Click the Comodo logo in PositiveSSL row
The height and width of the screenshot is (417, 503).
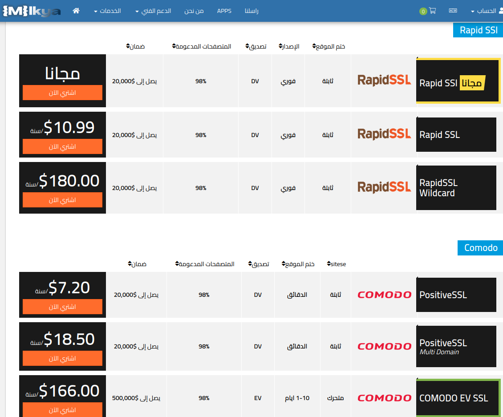click(x=384, y=295)
